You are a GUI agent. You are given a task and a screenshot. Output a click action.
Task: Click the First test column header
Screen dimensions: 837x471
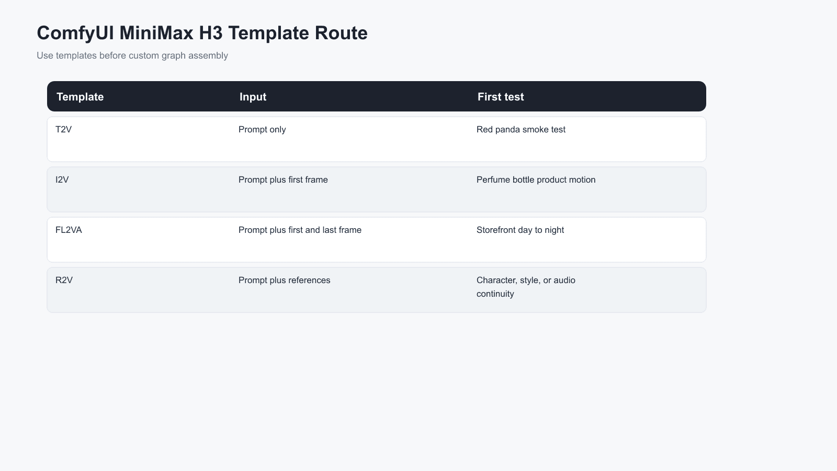pyautogui.click(x=501, y=97)
